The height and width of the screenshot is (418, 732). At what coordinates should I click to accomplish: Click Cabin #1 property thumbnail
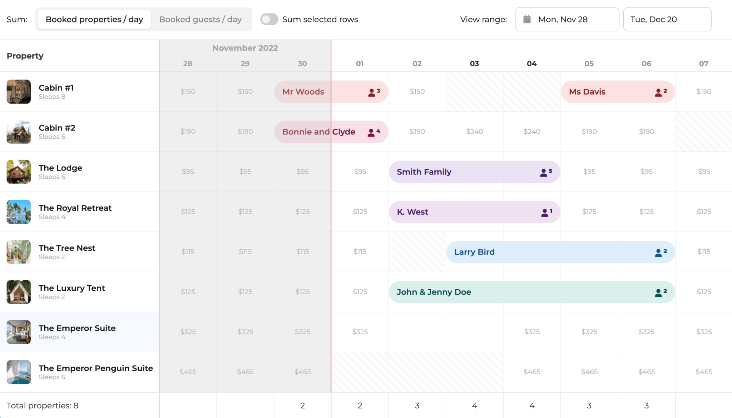pyautogui.click(x=19, y=92)
